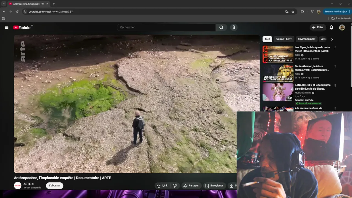Viewport: 352px width, 198px height.
Task: Like the video with thumbs up
Action: (162, 186)
